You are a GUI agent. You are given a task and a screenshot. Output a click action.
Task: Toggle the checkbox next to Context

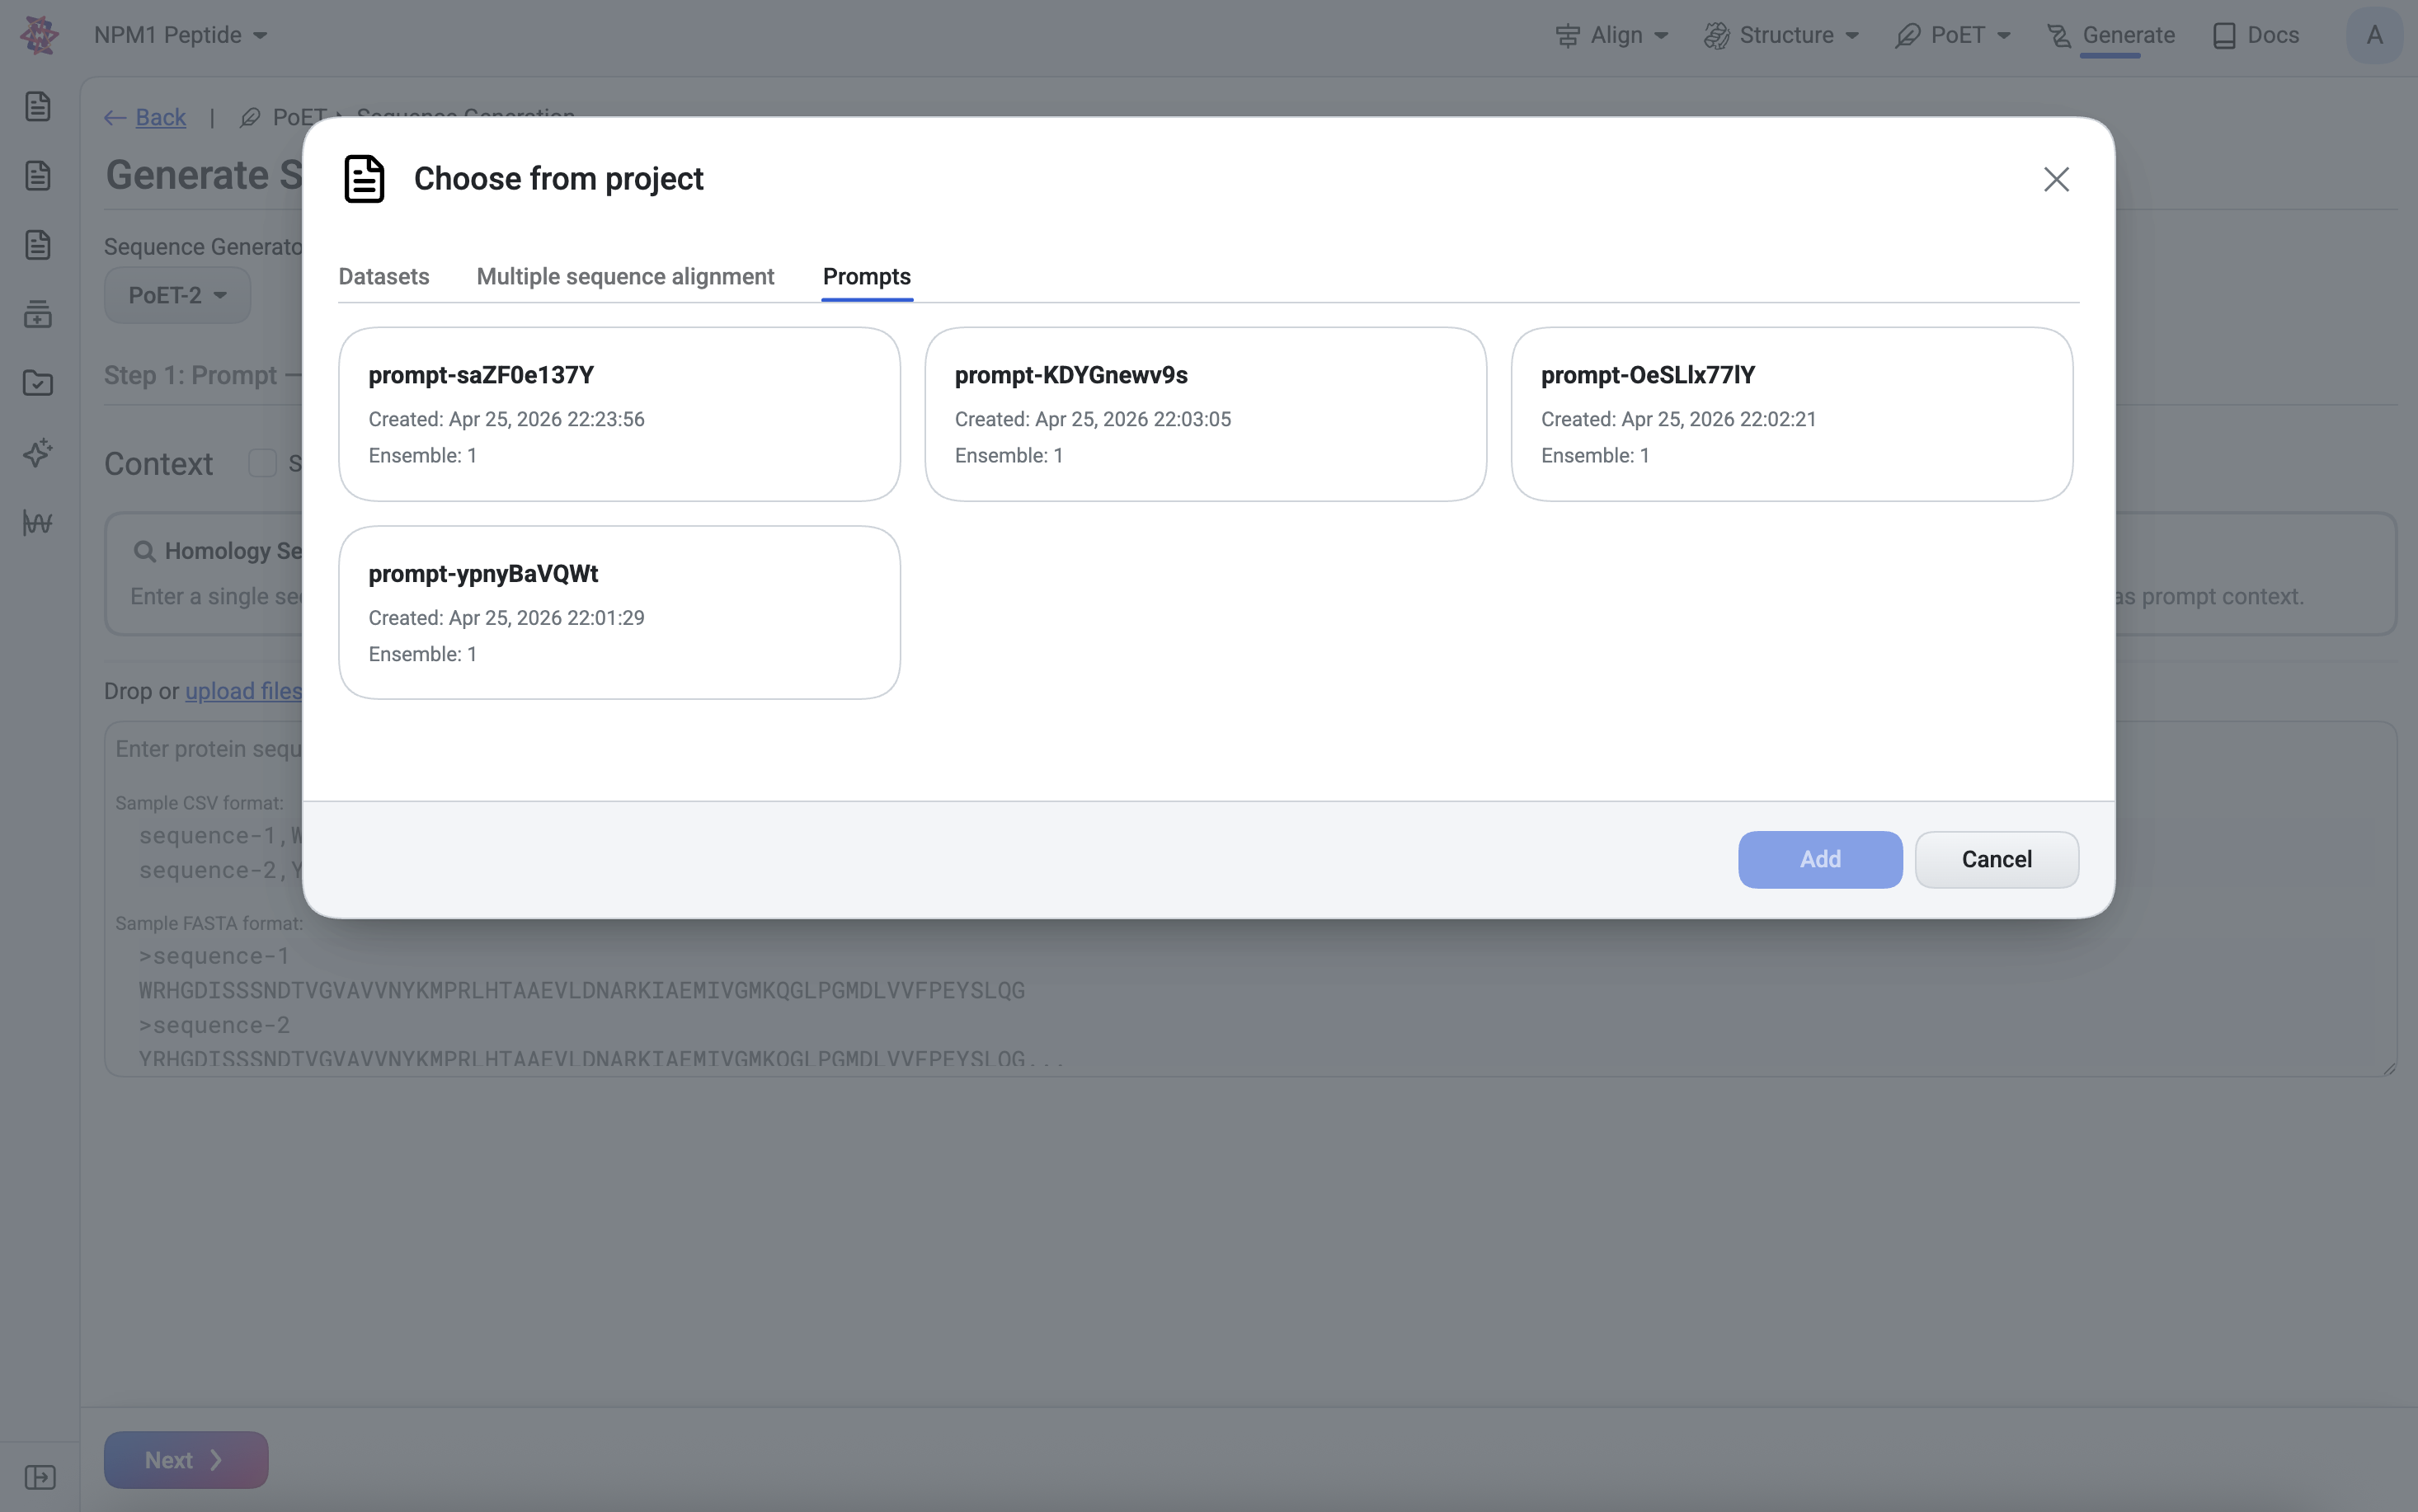click(262, 463)
